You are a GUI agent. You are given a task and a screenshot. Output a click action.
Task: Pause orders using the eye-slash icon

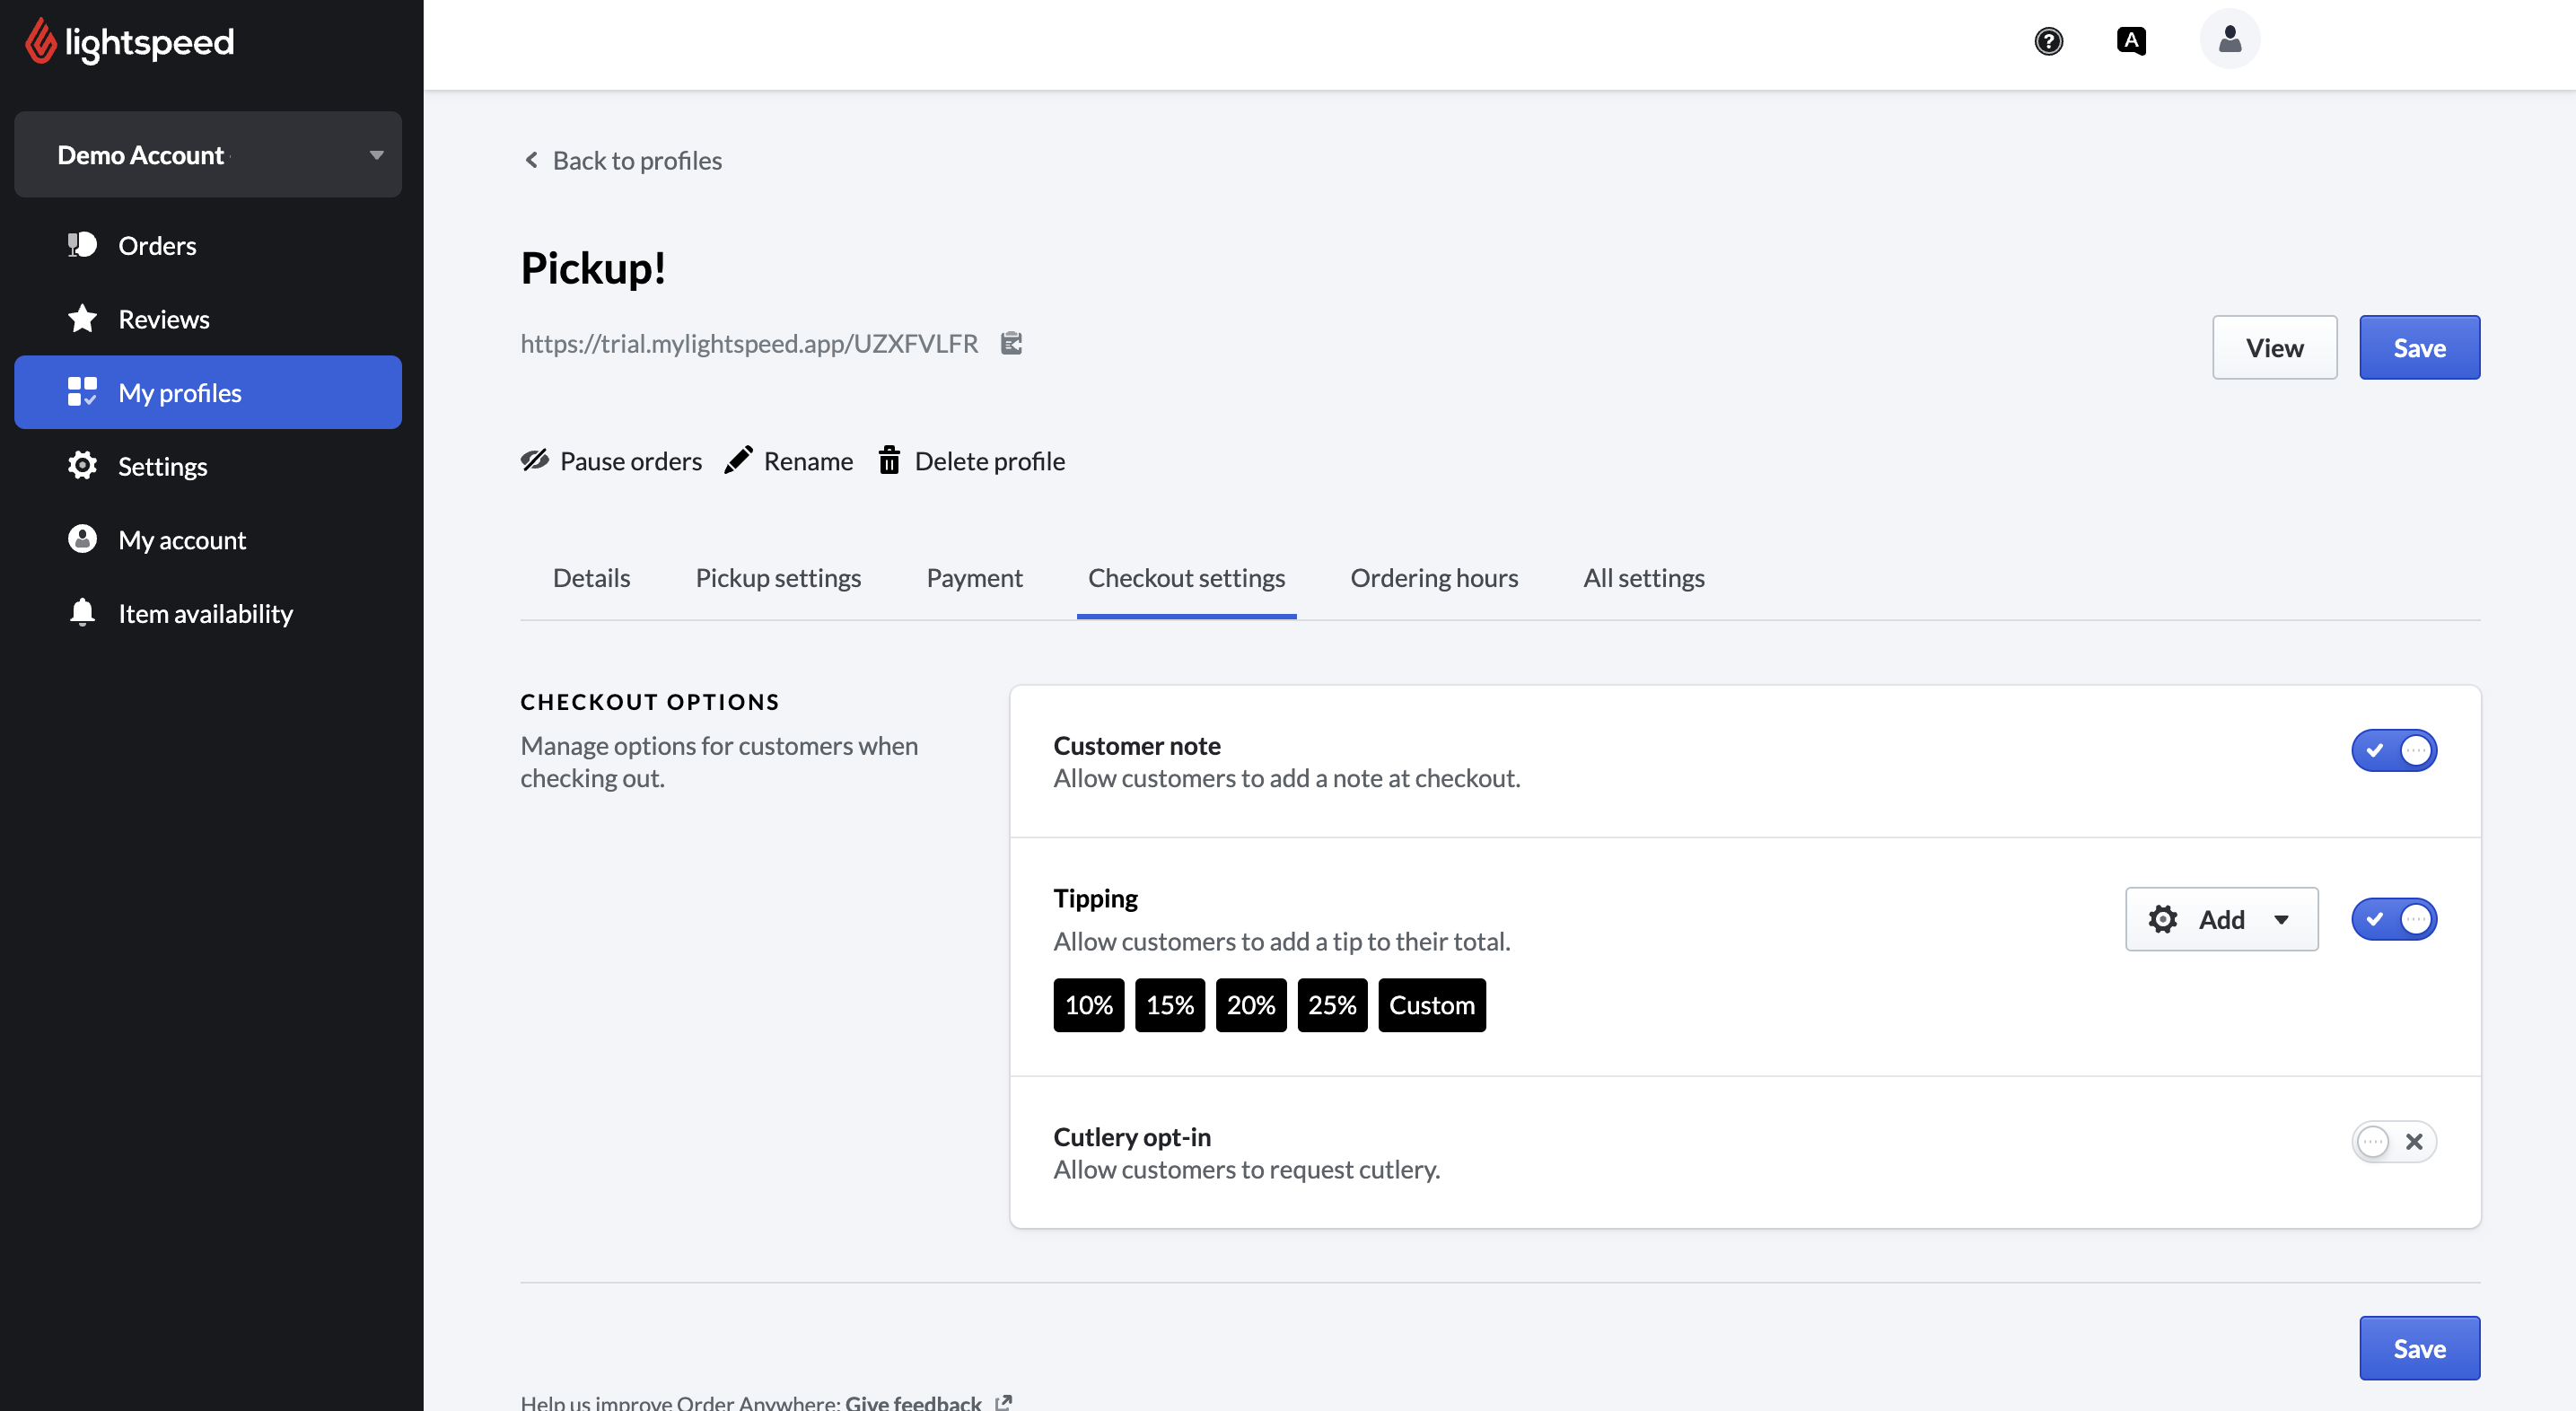[x=535, y=460]
